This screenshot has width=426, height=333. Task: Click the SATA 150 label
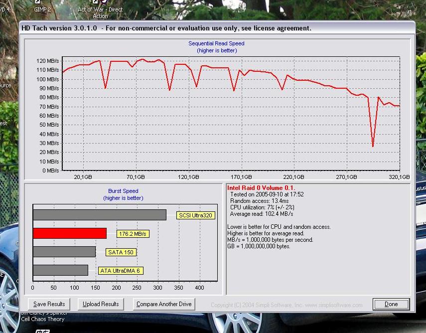(121, 252)
